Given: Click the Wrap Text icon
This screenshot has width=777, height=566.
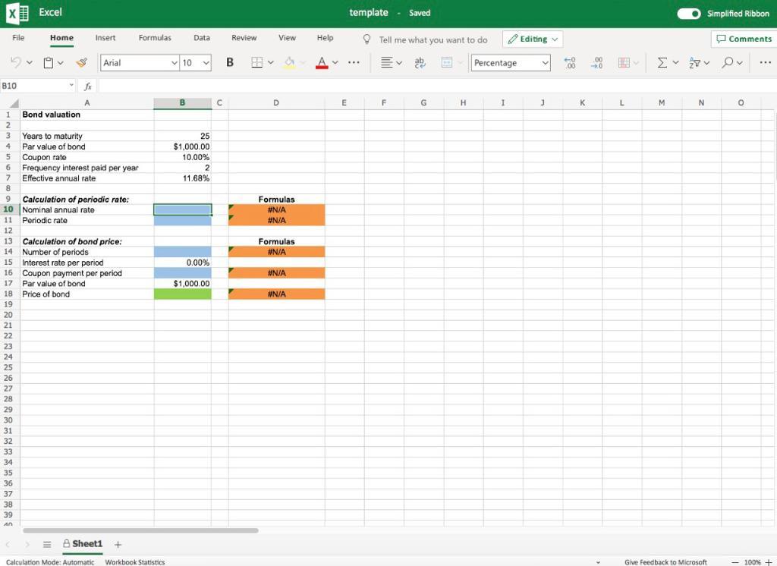Looking at the screenshot, I should tap(420, 62).
